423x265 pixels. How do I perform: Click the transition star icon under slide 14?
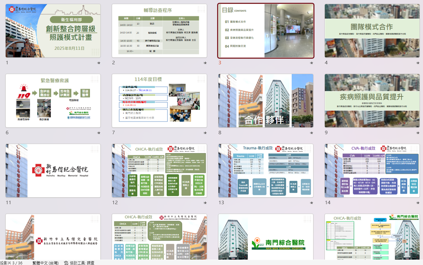pyautogui.click(x=418, y=202)
